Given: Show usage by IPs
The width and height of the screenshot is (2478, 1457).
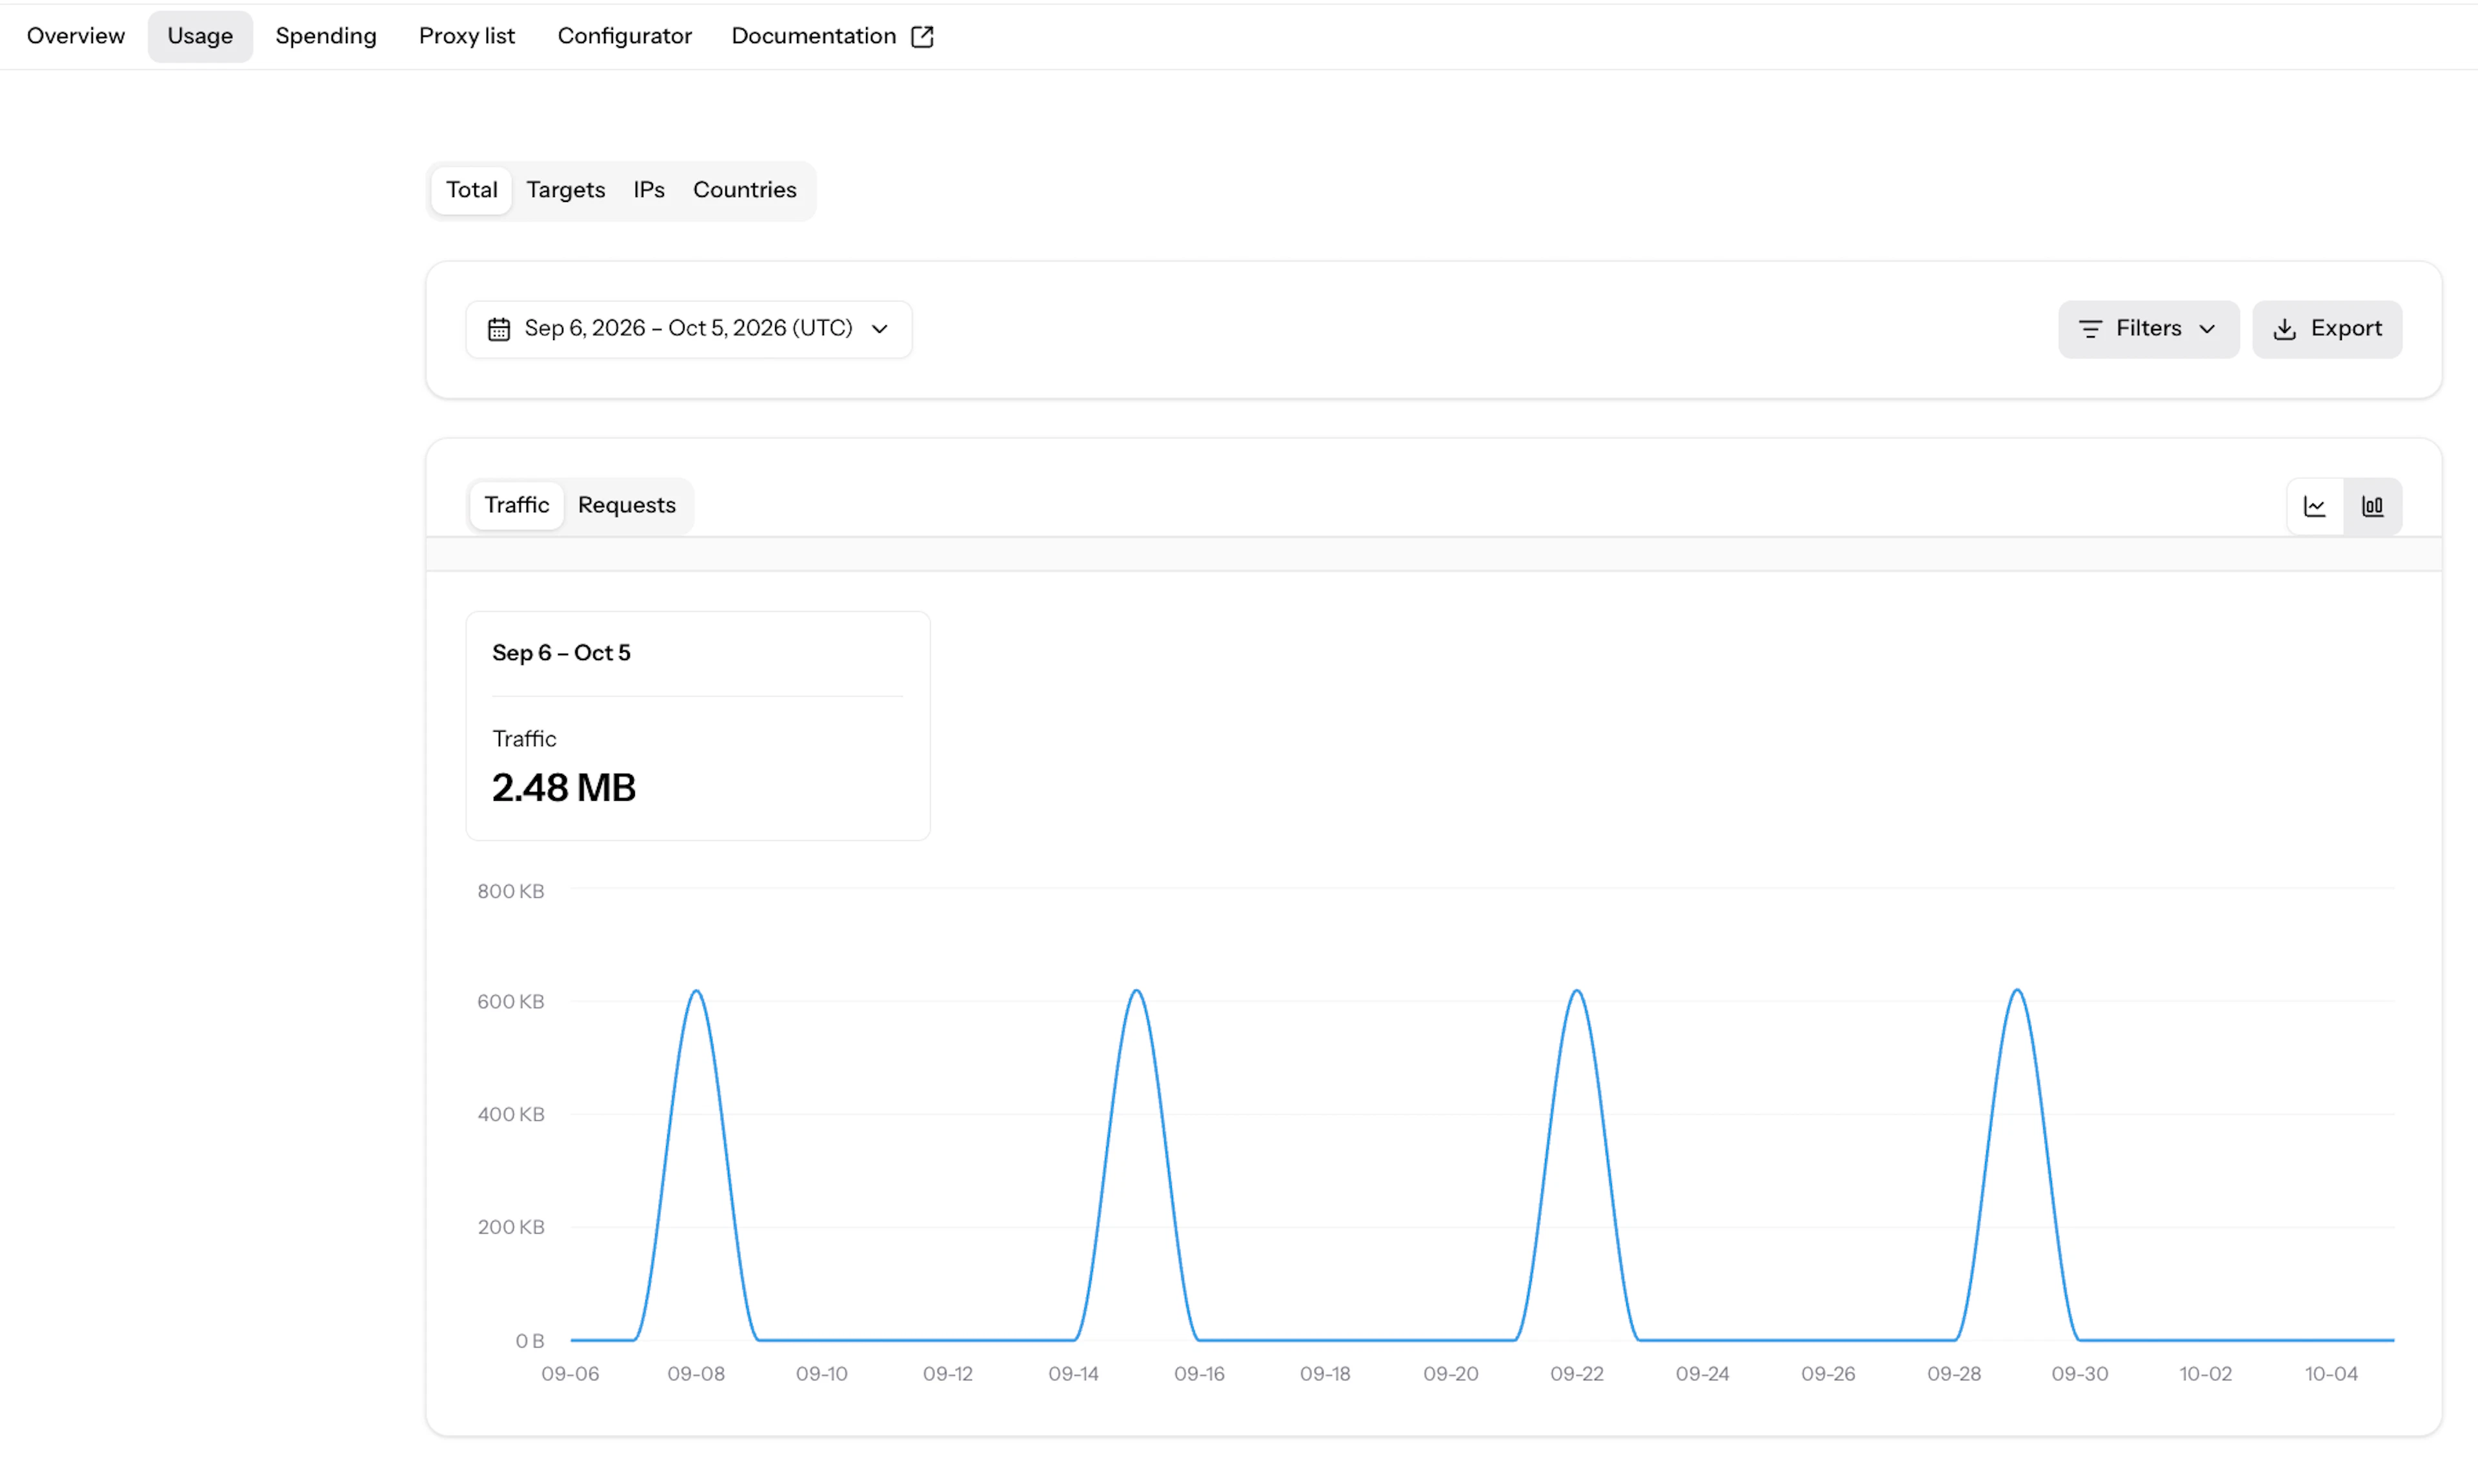Looking at the screenshot, I should click(648, 190).
